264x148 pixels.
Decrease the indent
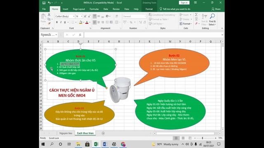(107, 22)
